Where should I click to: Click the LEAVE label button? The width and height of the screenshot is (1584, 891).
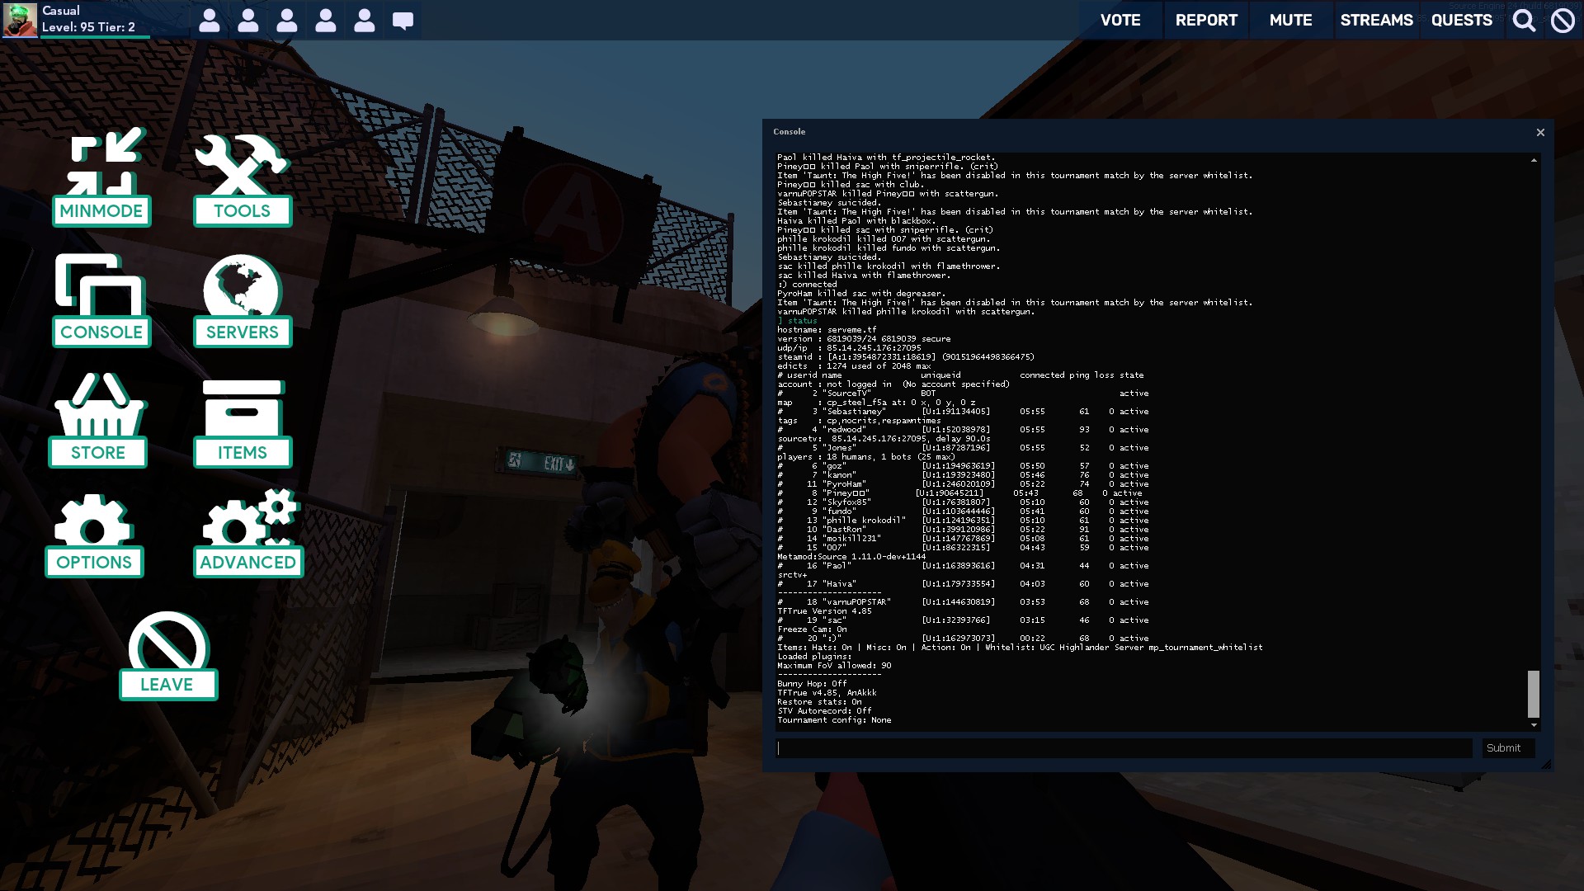click(x=168, y=685)
